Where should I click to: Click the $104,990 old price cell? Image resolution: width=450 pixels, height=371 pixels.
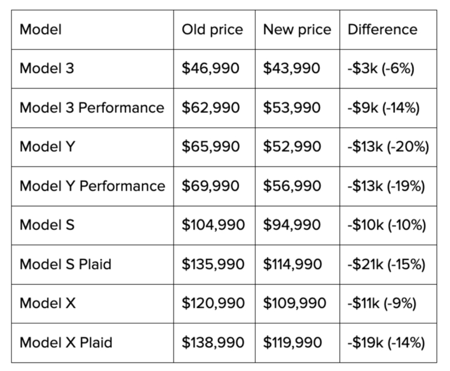point(213,225)
